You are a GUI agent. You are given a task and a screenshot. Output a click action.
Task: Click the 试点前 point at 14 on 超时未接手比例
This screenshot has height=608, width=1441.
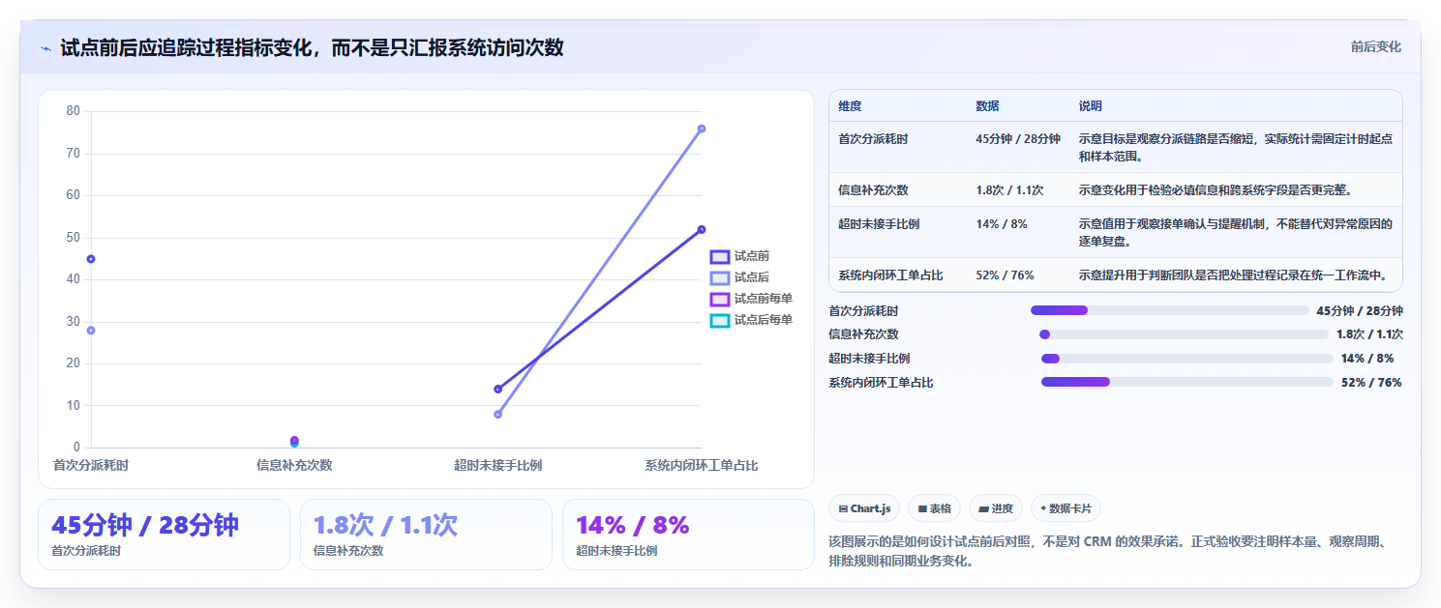pyautogui.click(x=498, y=390)
